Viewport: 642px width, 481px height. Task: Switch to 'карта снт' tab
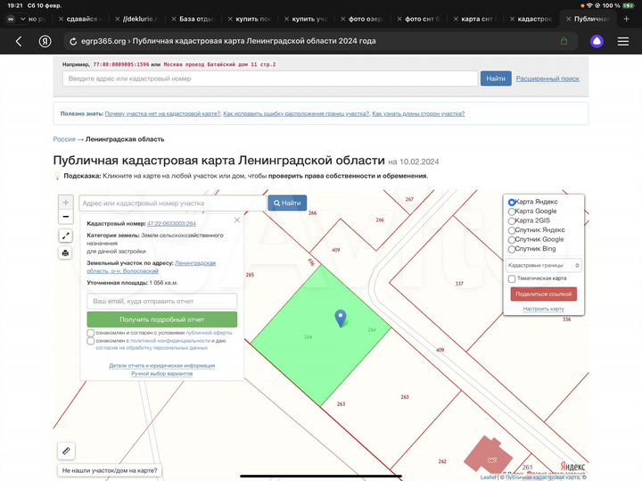pos(479,19)
